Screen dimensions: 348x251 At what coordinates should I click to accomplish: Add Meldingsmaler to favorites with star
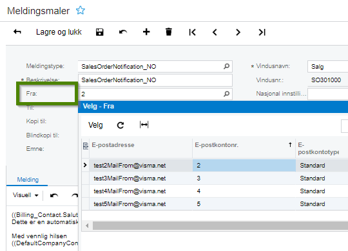click(81, 10)
